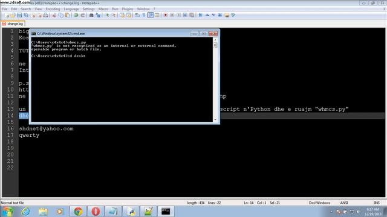Viewport: 387px width, 217px height.
Task: Click the Open file toolbar icon
Action: click(x=13, y=15)
